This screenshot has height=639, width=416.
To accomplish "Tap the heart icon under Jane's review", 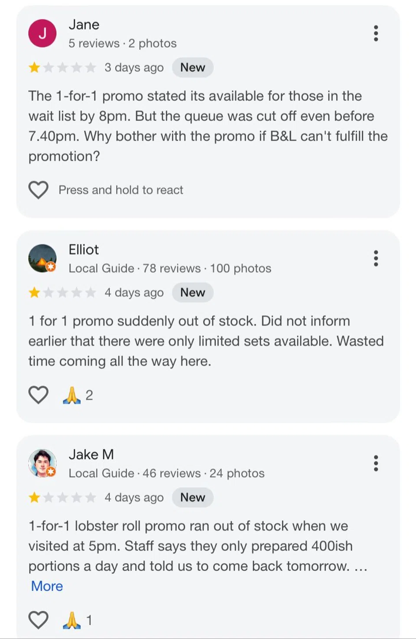I will [x=39, y=190].
